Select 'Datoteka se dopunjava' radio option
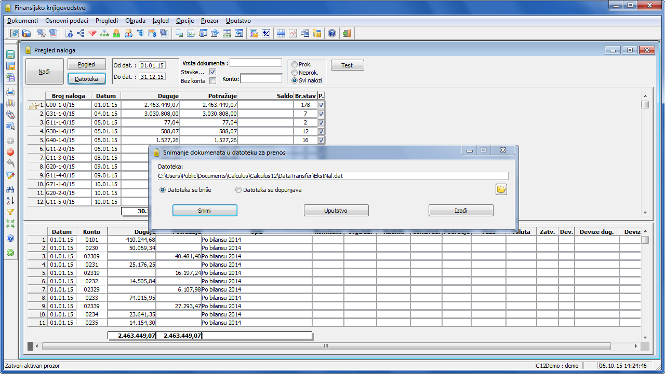The height and width of the screenshot is (374, 665). click(238, 190)
